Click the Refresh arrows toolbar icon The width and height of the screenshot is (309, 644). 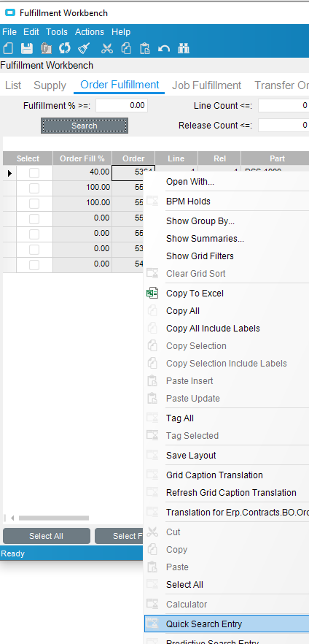point(64,48)
